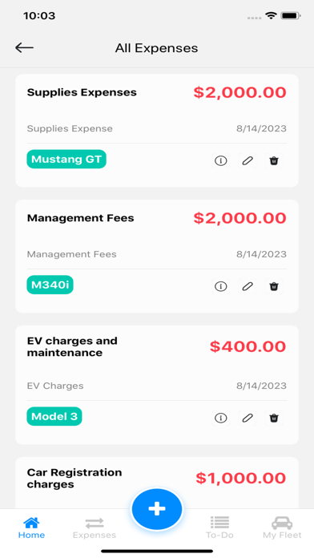View info for Supplies Expenses entry
314x558 pixels.
tap(221, 161)
